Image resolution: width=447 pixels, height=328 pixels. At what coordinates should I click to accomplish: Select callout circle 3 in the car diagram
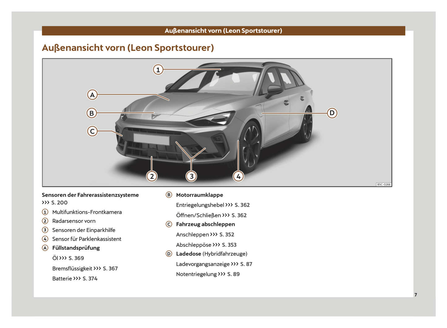(191, 176)
